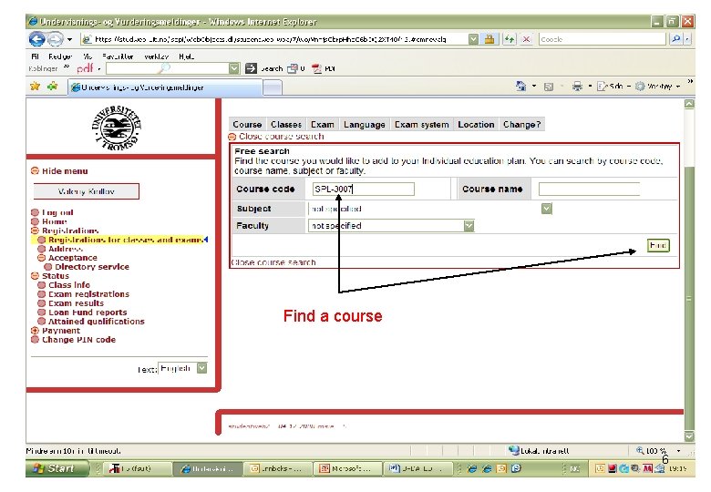Viewport: 711px width, 492px height.
Task: Click the magnifier search button
Action: click(676, 39)
